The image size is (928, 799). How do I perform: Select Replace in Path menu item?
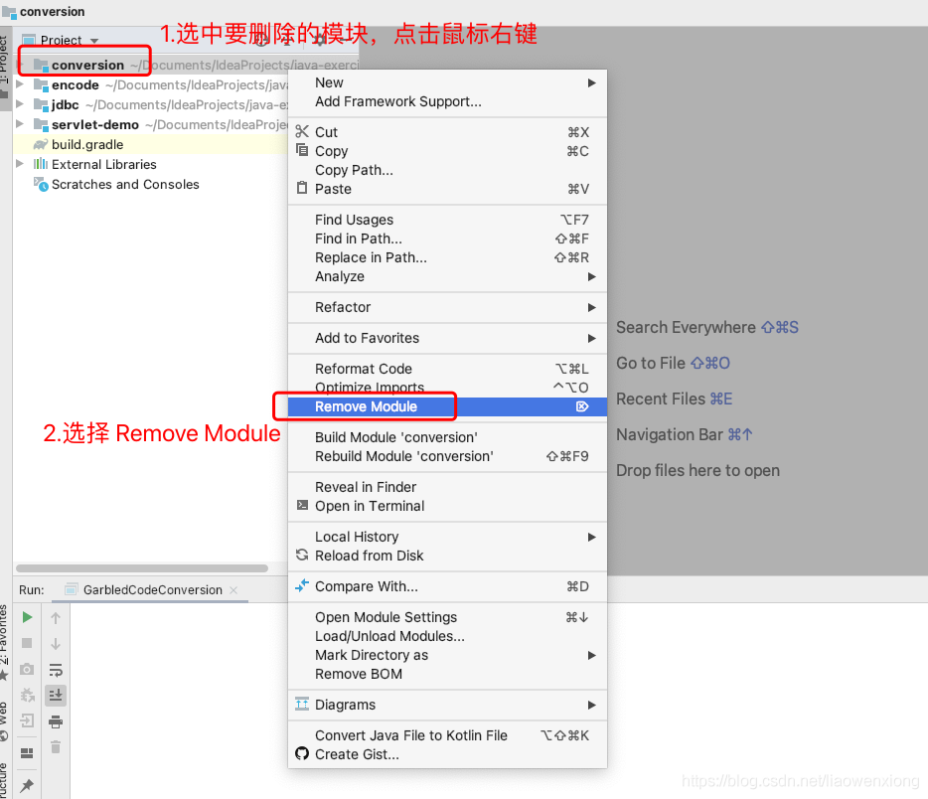tap(447, 257)
